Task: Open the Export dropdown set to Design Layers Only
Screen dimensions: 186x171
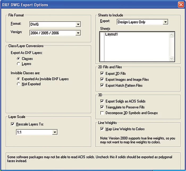Action: click(165, 22)
